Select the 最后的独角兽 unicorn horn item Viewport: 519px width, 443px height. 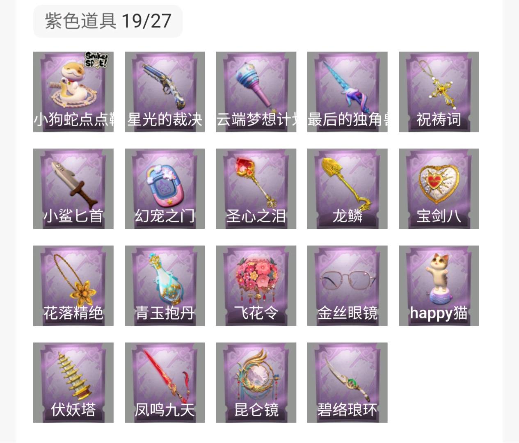click(x=347, y=92)
